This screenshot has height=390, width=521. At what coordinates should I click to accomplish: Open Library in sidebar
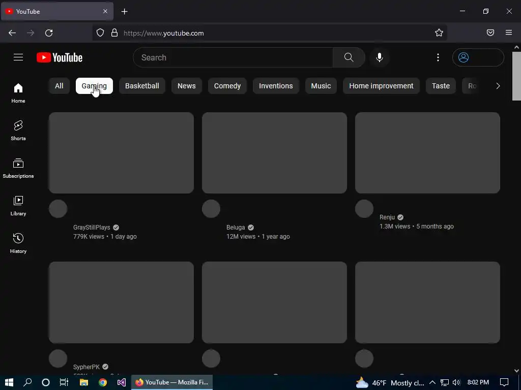click(x=18, y=206)
